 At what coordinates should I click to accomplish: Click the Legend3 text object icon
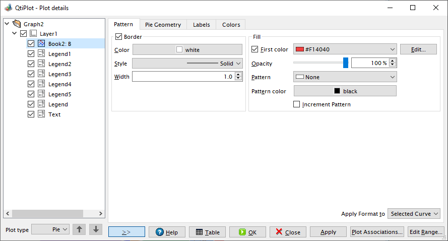(41, 74)
